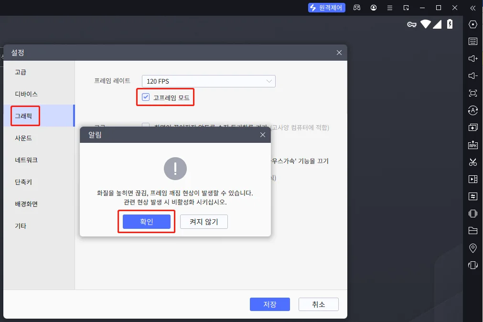Viewport: 483px width, 322px height.
Task: Click the 알림 dialog title
Action: (95, 135)
